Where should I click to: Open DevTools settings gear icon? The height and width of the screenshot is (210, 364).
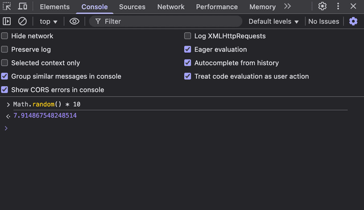(x=322, y=6)
